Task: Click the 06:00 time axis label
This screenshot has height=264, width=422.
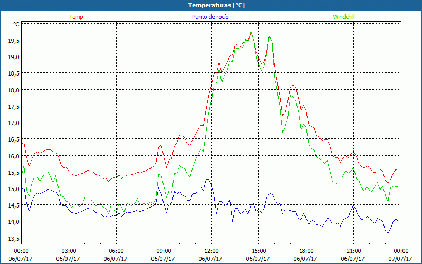Action: tap(116, 251)
